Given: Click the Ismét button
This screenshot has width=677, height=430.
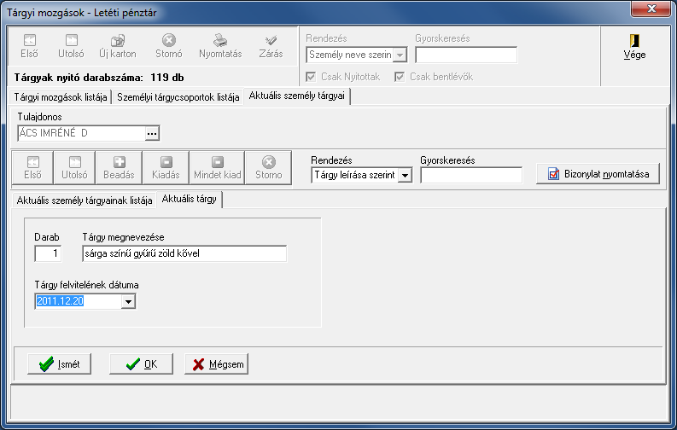Looking at the screenshot, I should 59,364.
